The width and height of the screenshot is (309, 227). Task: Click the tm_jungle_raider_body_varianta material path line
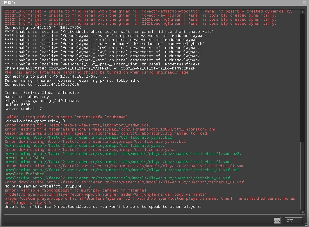[x=107, y=194]
